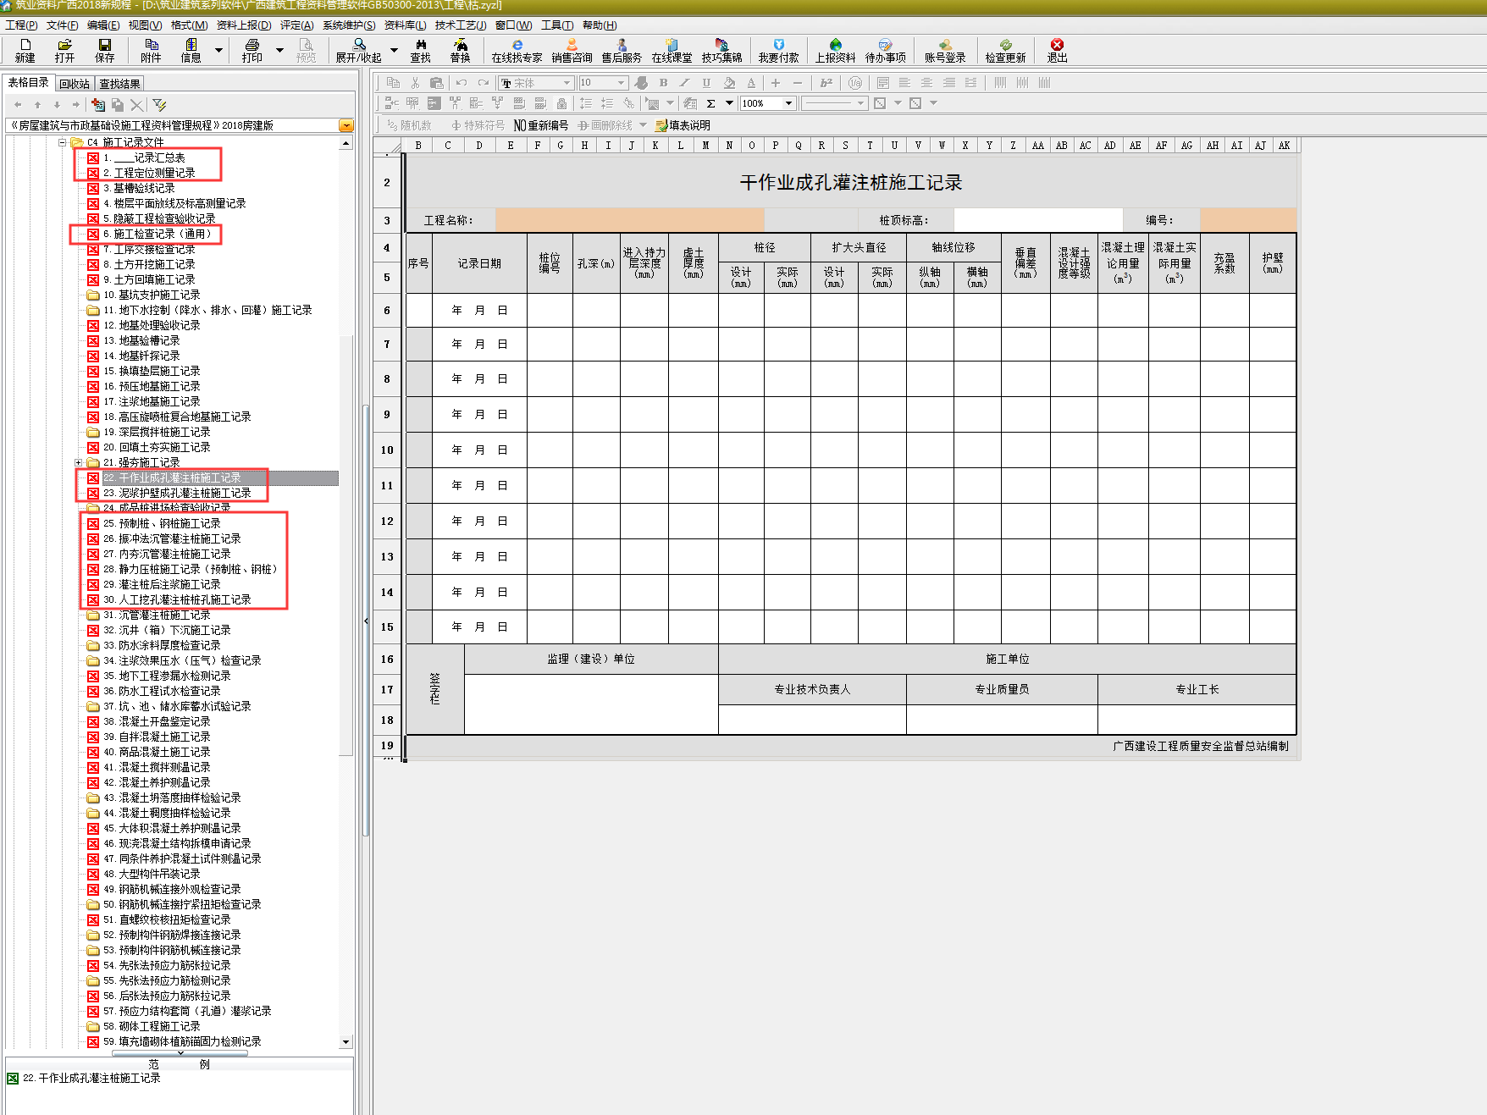
Task: Click the font color A icon
Action: pos(751,83)
